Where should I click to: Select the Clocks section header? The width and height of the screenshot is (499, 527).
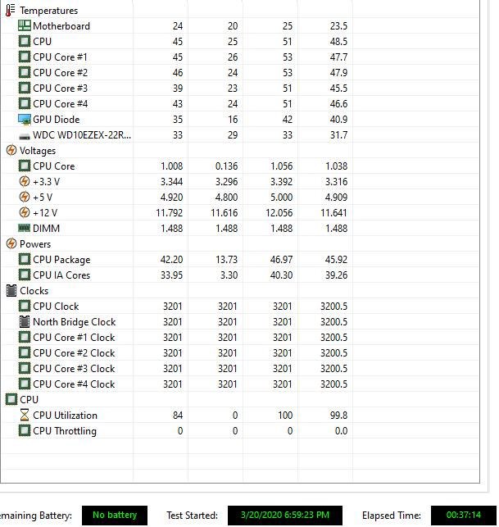[x=34, y=291]
